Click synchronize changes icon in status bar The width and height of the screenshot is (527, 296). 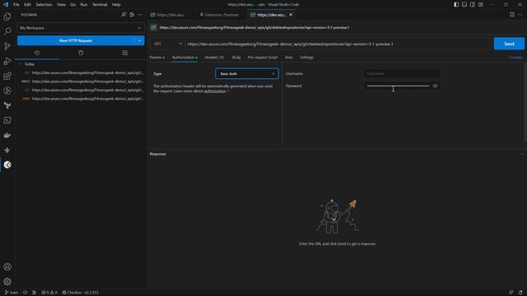tap(26, 293)
